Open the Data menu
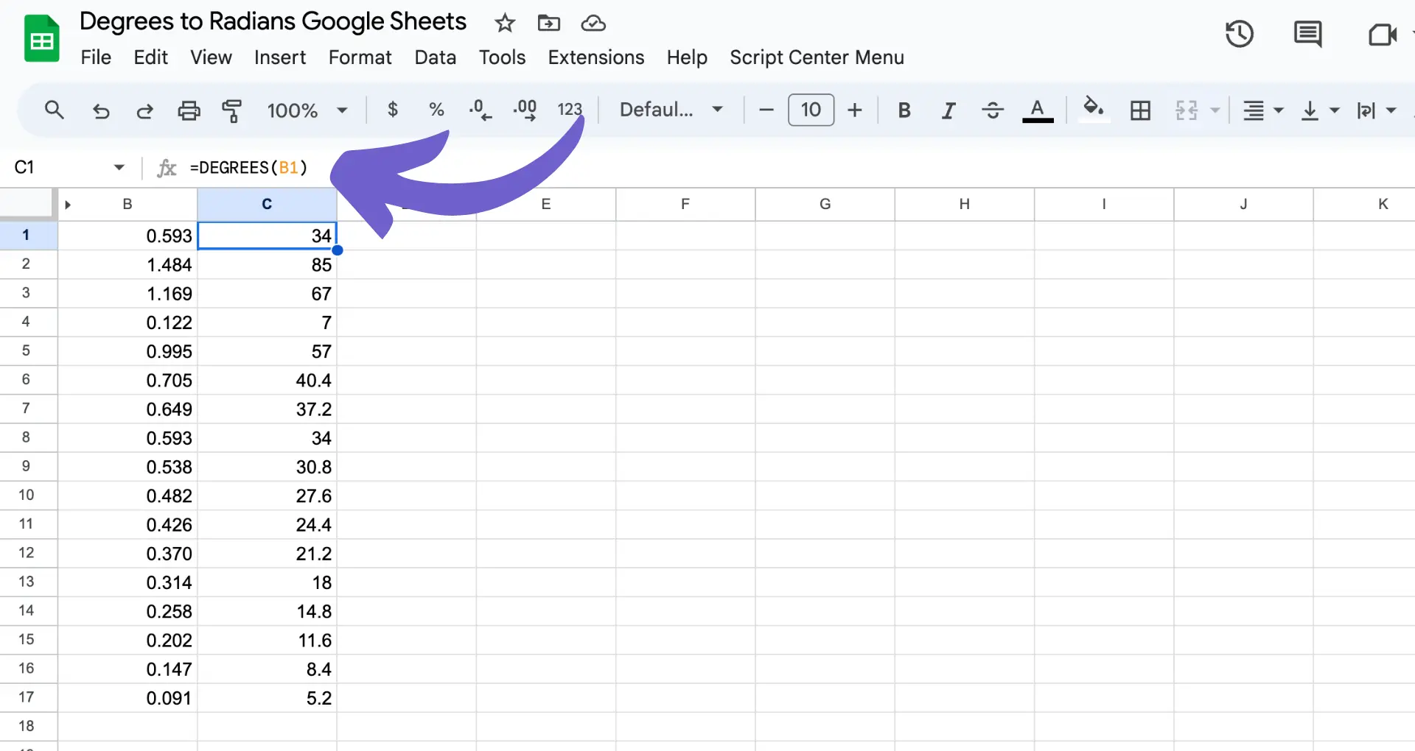 point(435,57)
